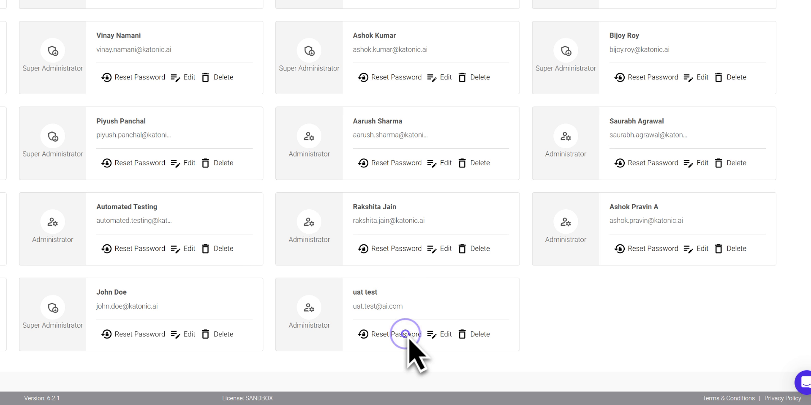Click the Super Administrator icon for John Doe
Viewport: 811px width, 405px height.
tap(53, 308)
